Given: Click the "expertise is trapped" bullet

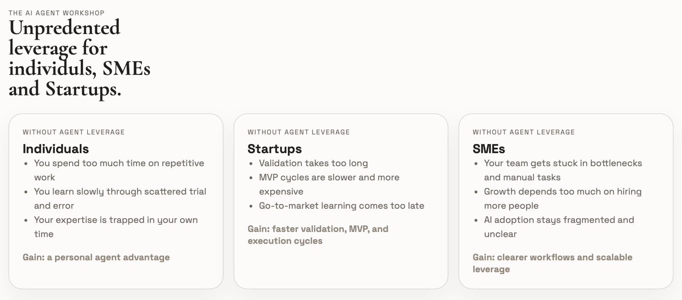Looking at the screenshot, I should pos(116,220).
